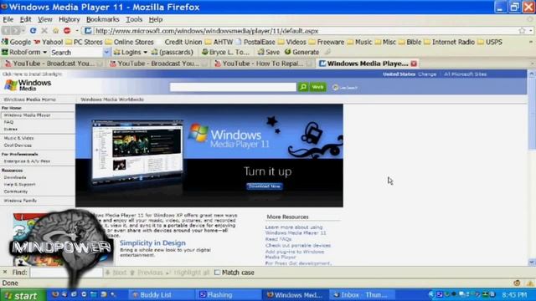This screenshot has height=301, width=536.
Task: Open Windows Media Home nav link
Action: click(30, 99)
